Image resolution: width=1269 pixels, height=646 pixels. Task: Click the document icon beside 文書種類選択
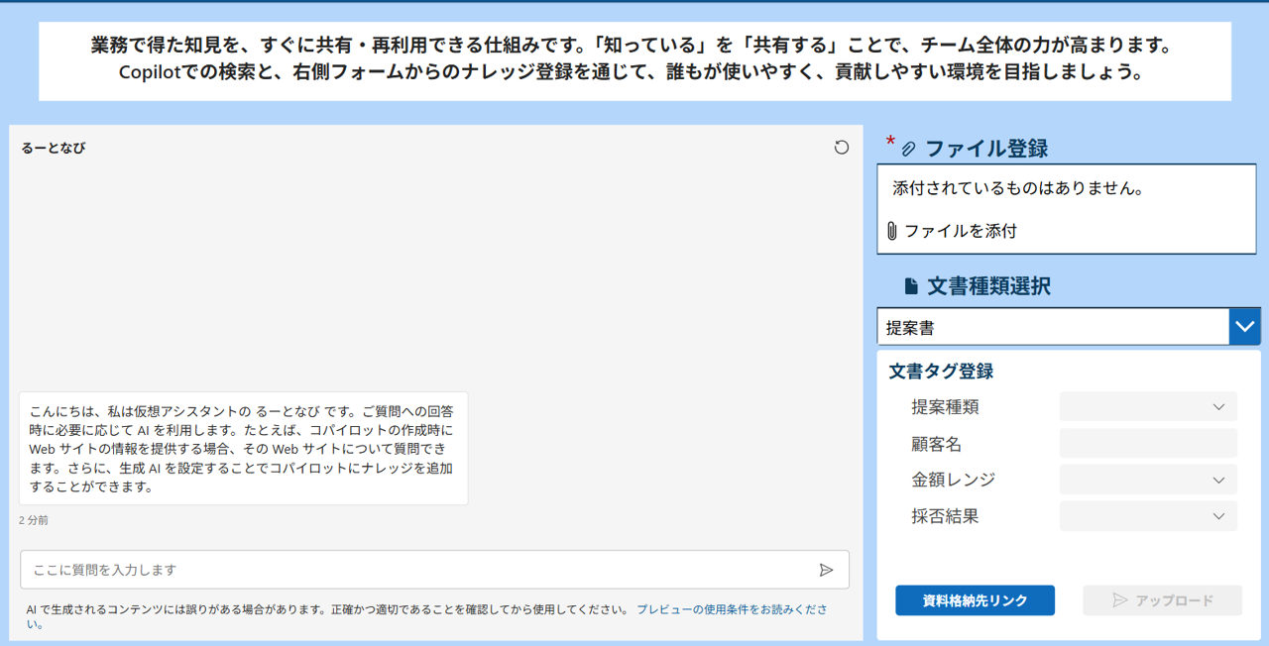pyautogui.click(x=911, y=286)
